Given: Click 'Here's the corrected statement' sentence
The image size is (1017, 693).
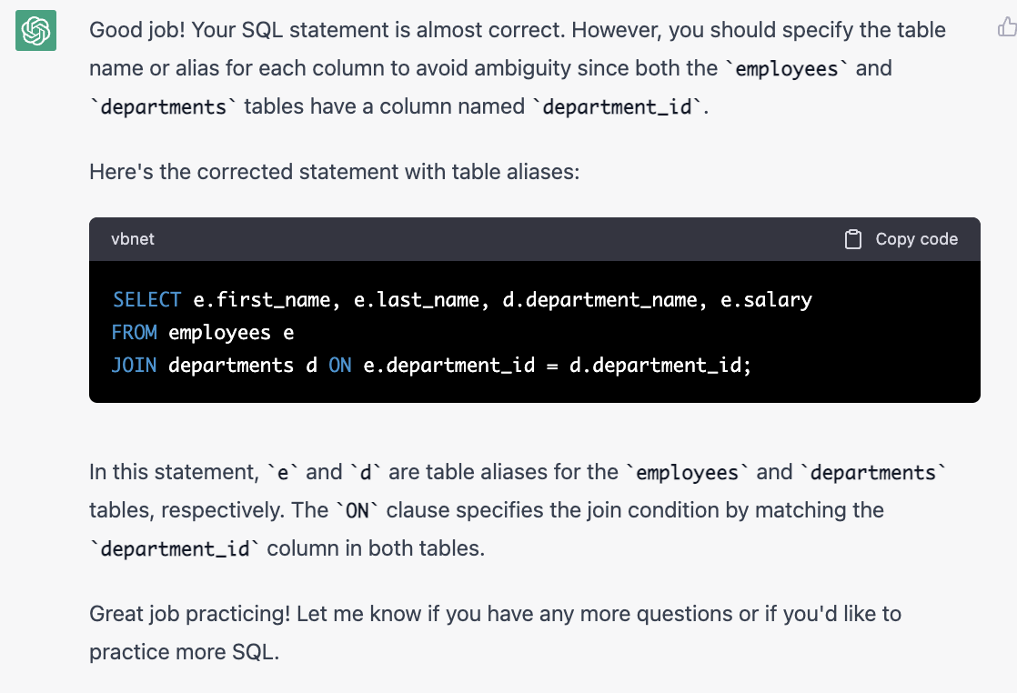Looking at the screenshot, I should click(334, 172).
